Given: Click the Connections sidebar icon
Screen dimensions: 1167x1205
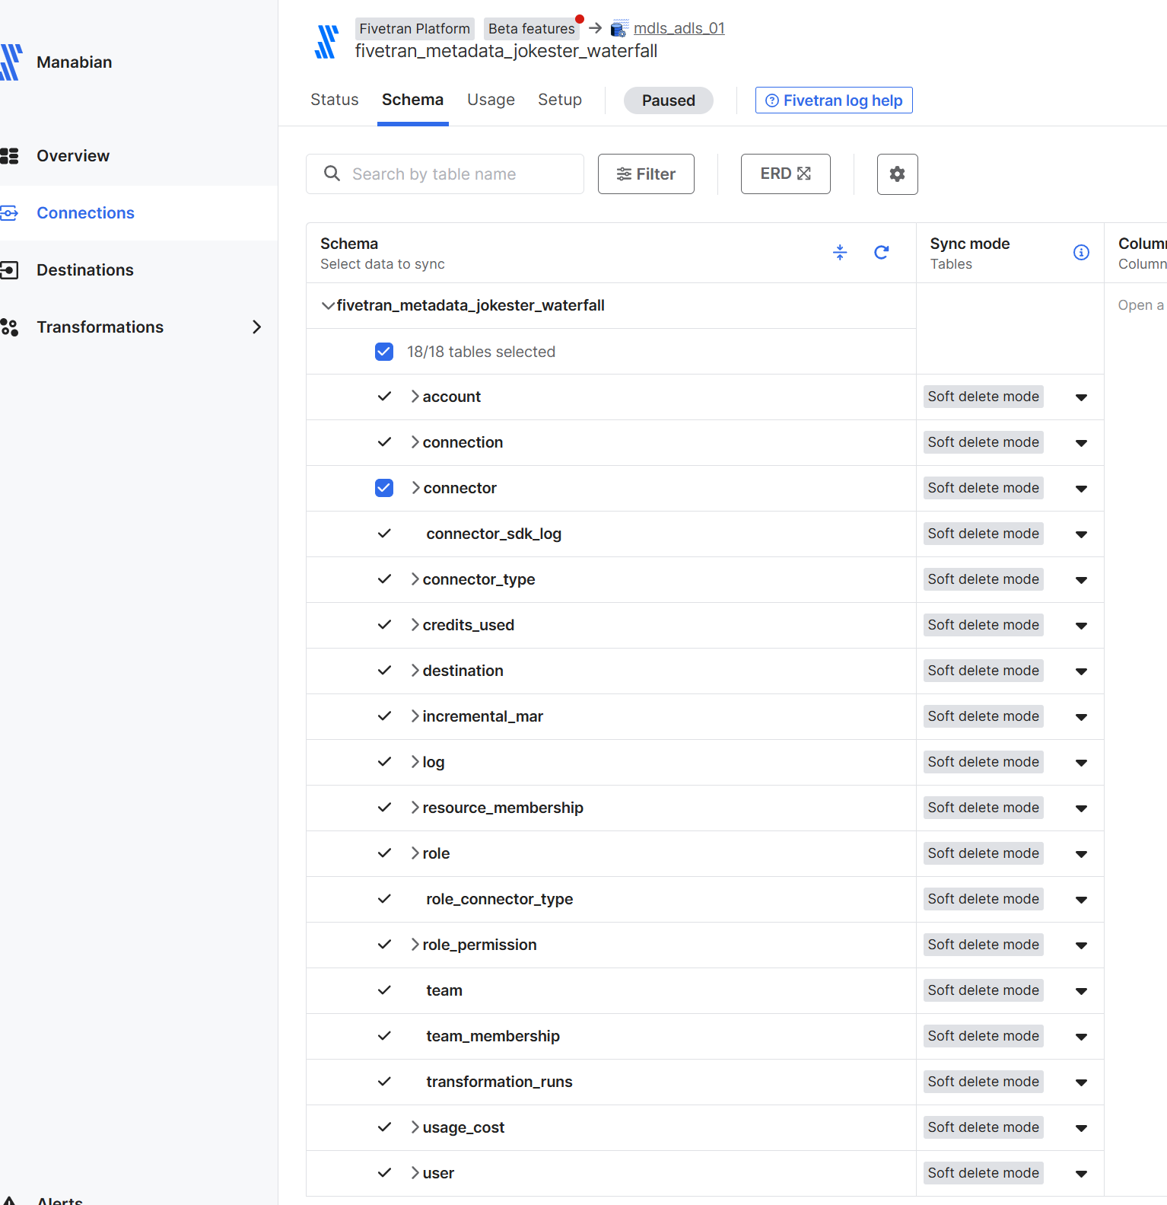Looking at the screenshot, I should click(9, 213).
